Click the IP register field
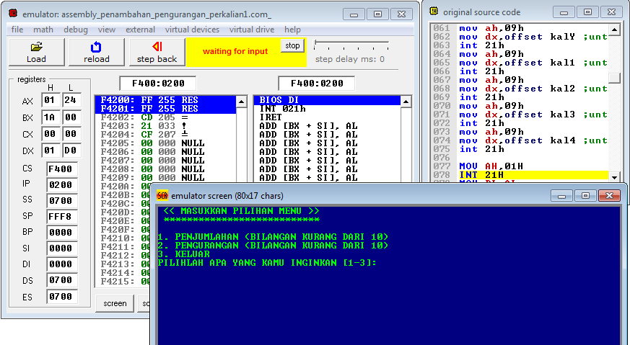 [62, 185]
